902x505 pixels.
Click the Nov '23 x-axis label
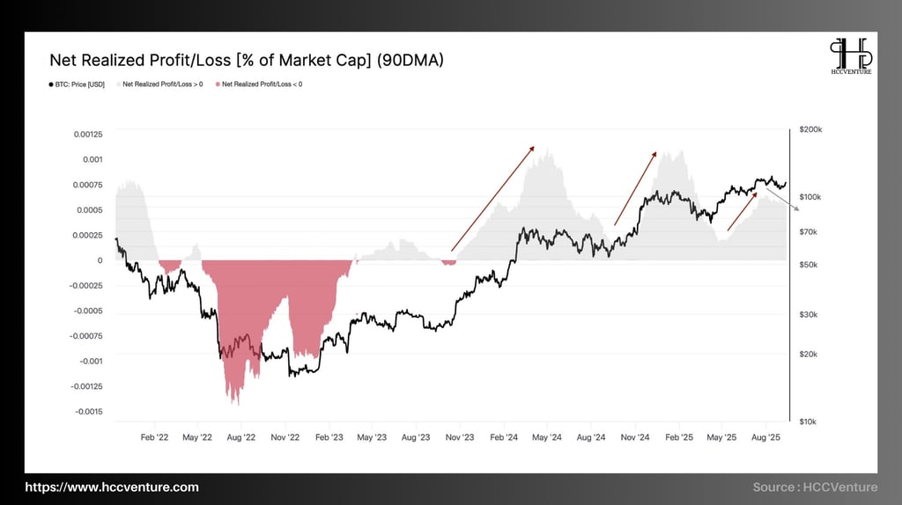coord(460,437)
